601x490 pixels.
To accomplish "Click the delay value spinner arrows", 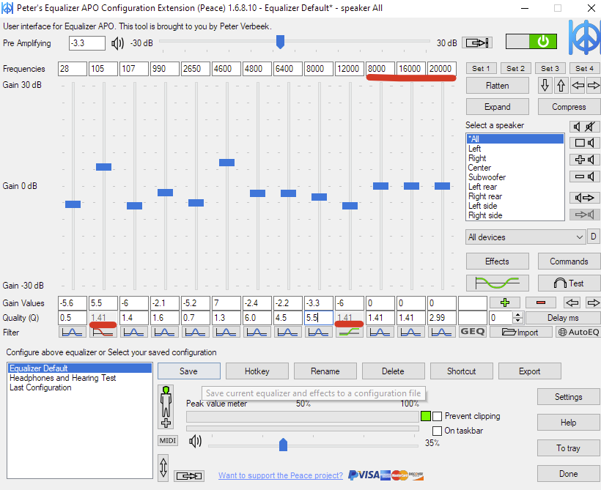I will point(518,318).
